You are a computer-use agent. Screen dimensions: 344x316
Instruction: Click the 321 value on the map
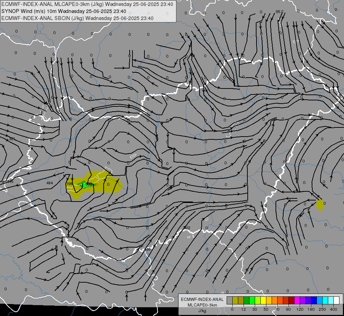12,139
